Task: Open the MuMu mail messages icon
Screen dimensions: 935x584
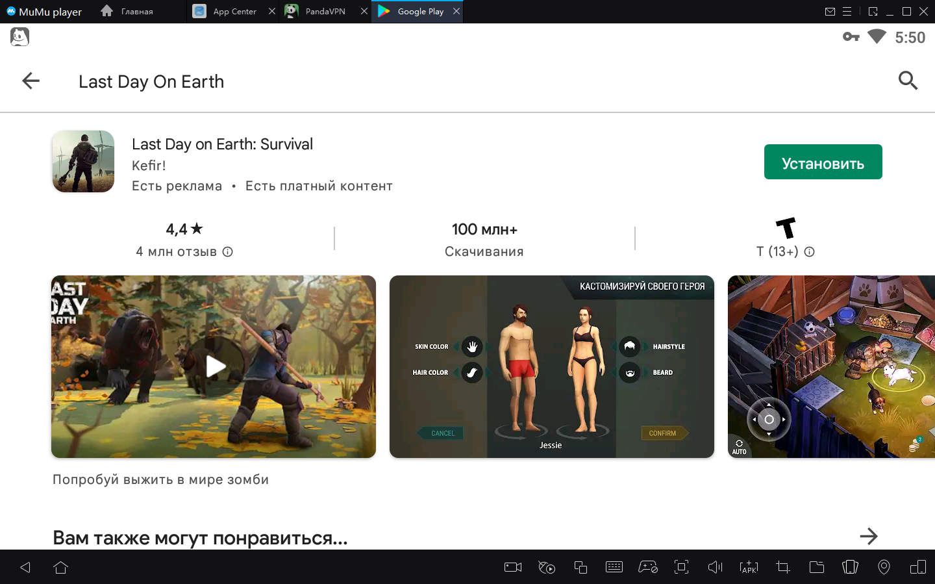Action: coord(830,12)
